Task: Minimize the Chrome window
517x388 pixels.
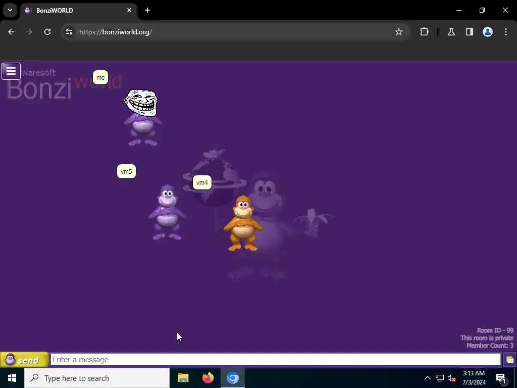Action: [x=459, y=10]
